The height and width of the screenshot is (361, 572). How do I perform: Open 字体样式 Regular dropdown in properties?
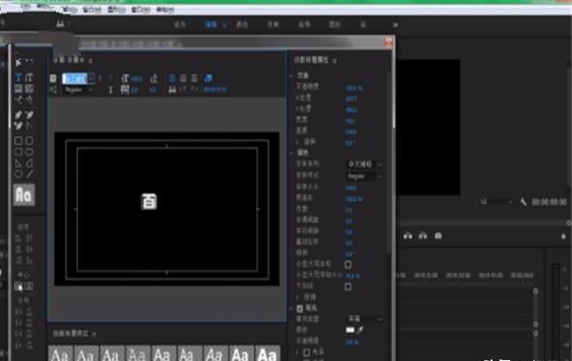[x=364, y=176]
